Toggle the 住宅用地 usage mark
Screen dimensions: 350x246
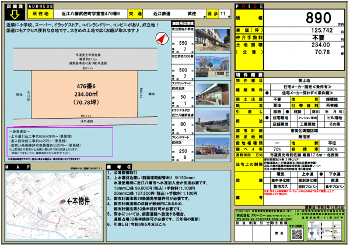[267, 118]
